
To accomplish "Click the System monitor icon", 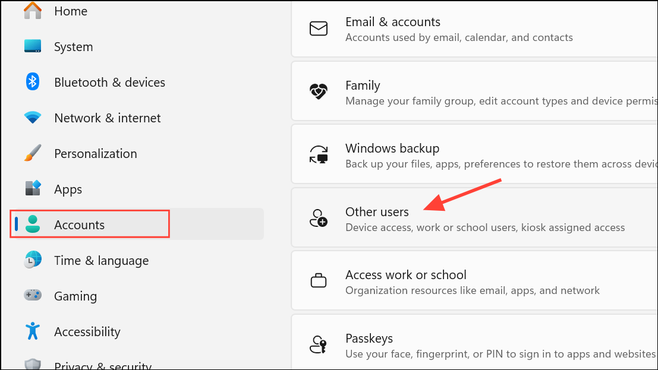I will pyautogui.click(x=32, y=46).
